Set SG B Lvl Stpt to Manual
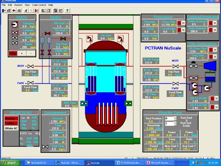Image resolution: width=221 pixels, height=166 pixels. (x=217, y=107)
